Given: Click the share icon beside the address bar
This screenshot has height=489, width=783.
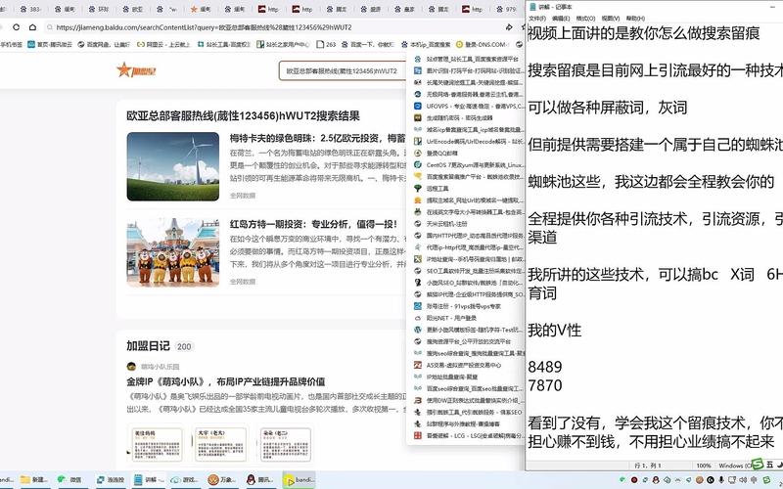Looking at the screenshot, I should point(509,27).
